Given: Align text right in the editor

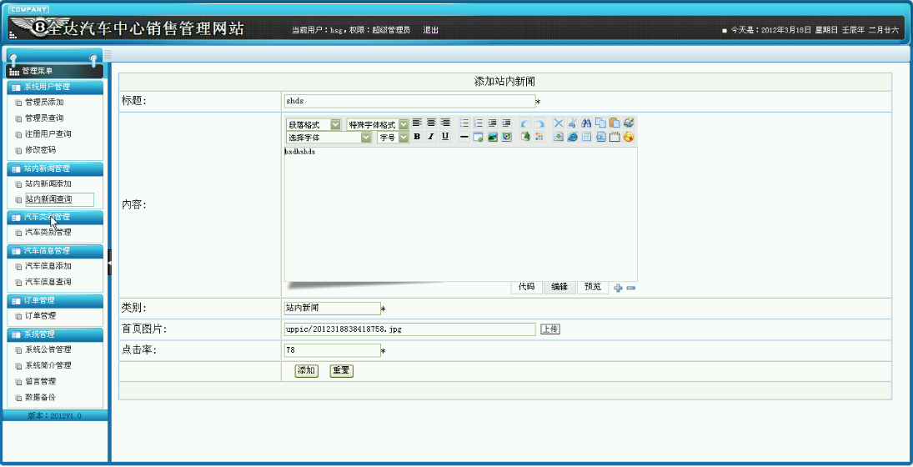Looking at the screenshot, I should coord(445,123).
